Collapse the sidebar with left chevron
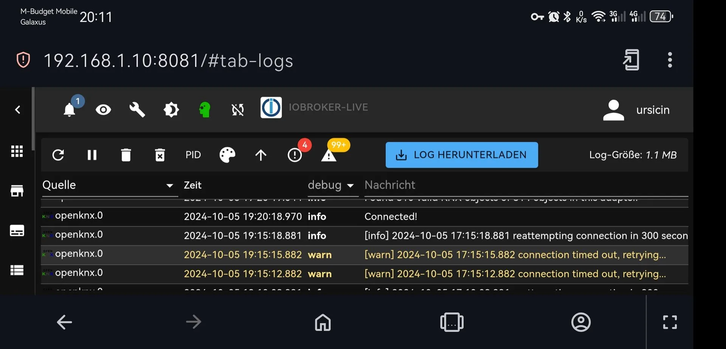The width and height of the screenshot is (726, 349). 17,110
